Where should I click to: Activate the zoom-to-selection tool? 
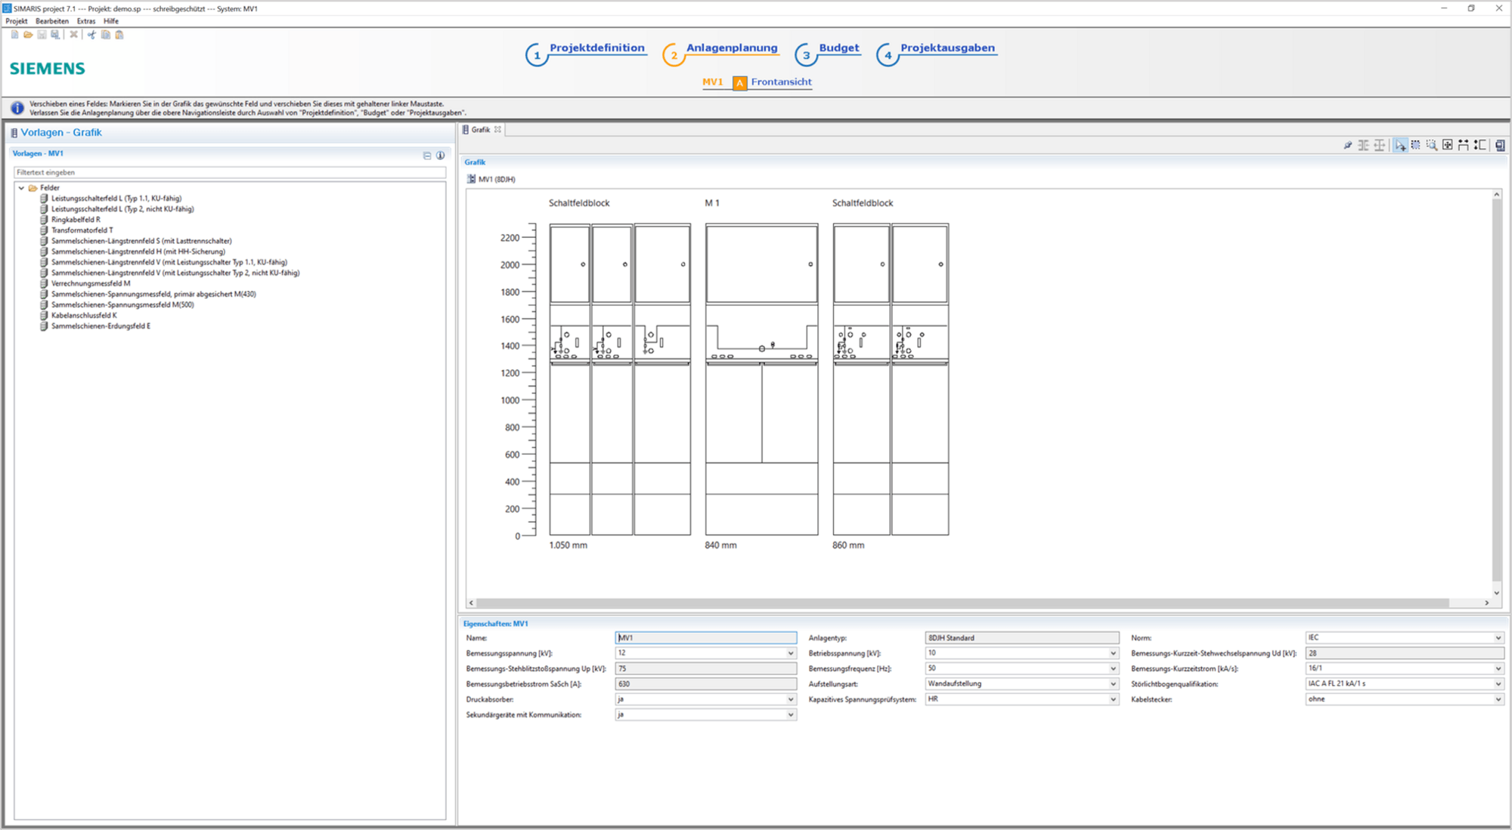point(1432,145)
